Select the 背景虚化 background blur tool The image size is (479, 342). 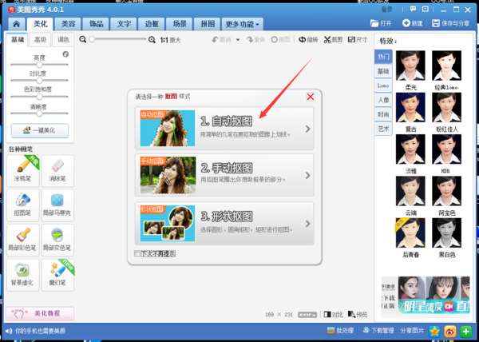[23, 275]
